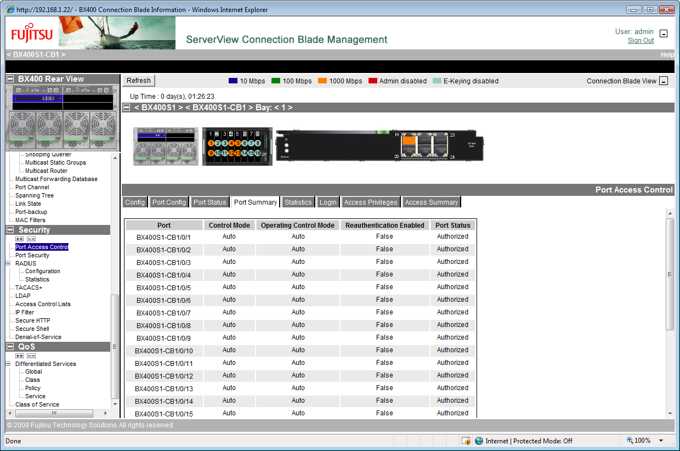The width and height of the screenshot is (680, 451).
Task: Click the 1000 Mbps orange legend swatch
Action: [x=322, y=81]
